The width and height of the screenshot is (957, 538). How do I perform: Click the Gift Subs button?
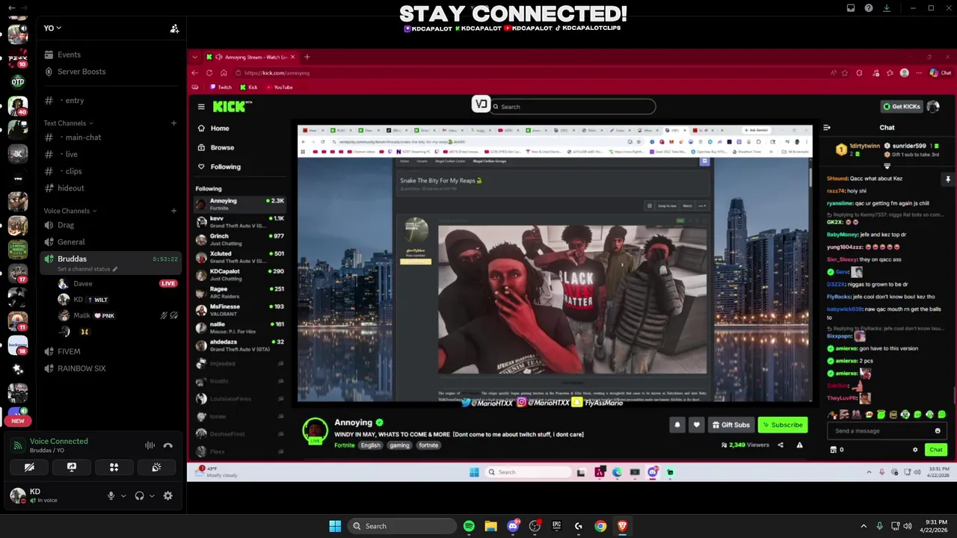click(x=730, y=425)
